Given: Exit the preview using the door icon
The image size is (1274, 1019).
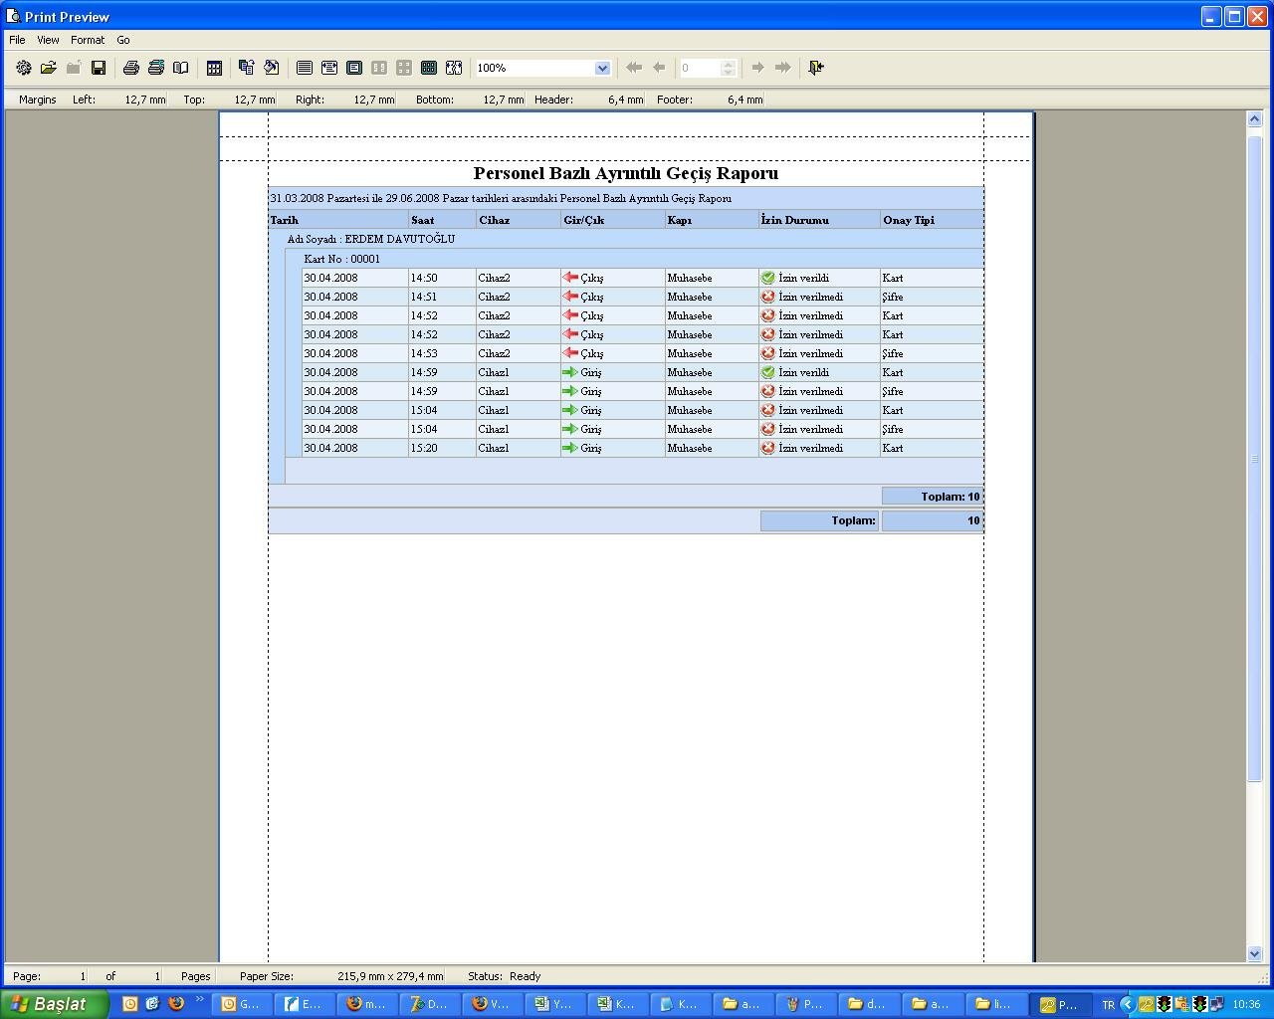Looking at the screenshot, I should pos(816,68).
